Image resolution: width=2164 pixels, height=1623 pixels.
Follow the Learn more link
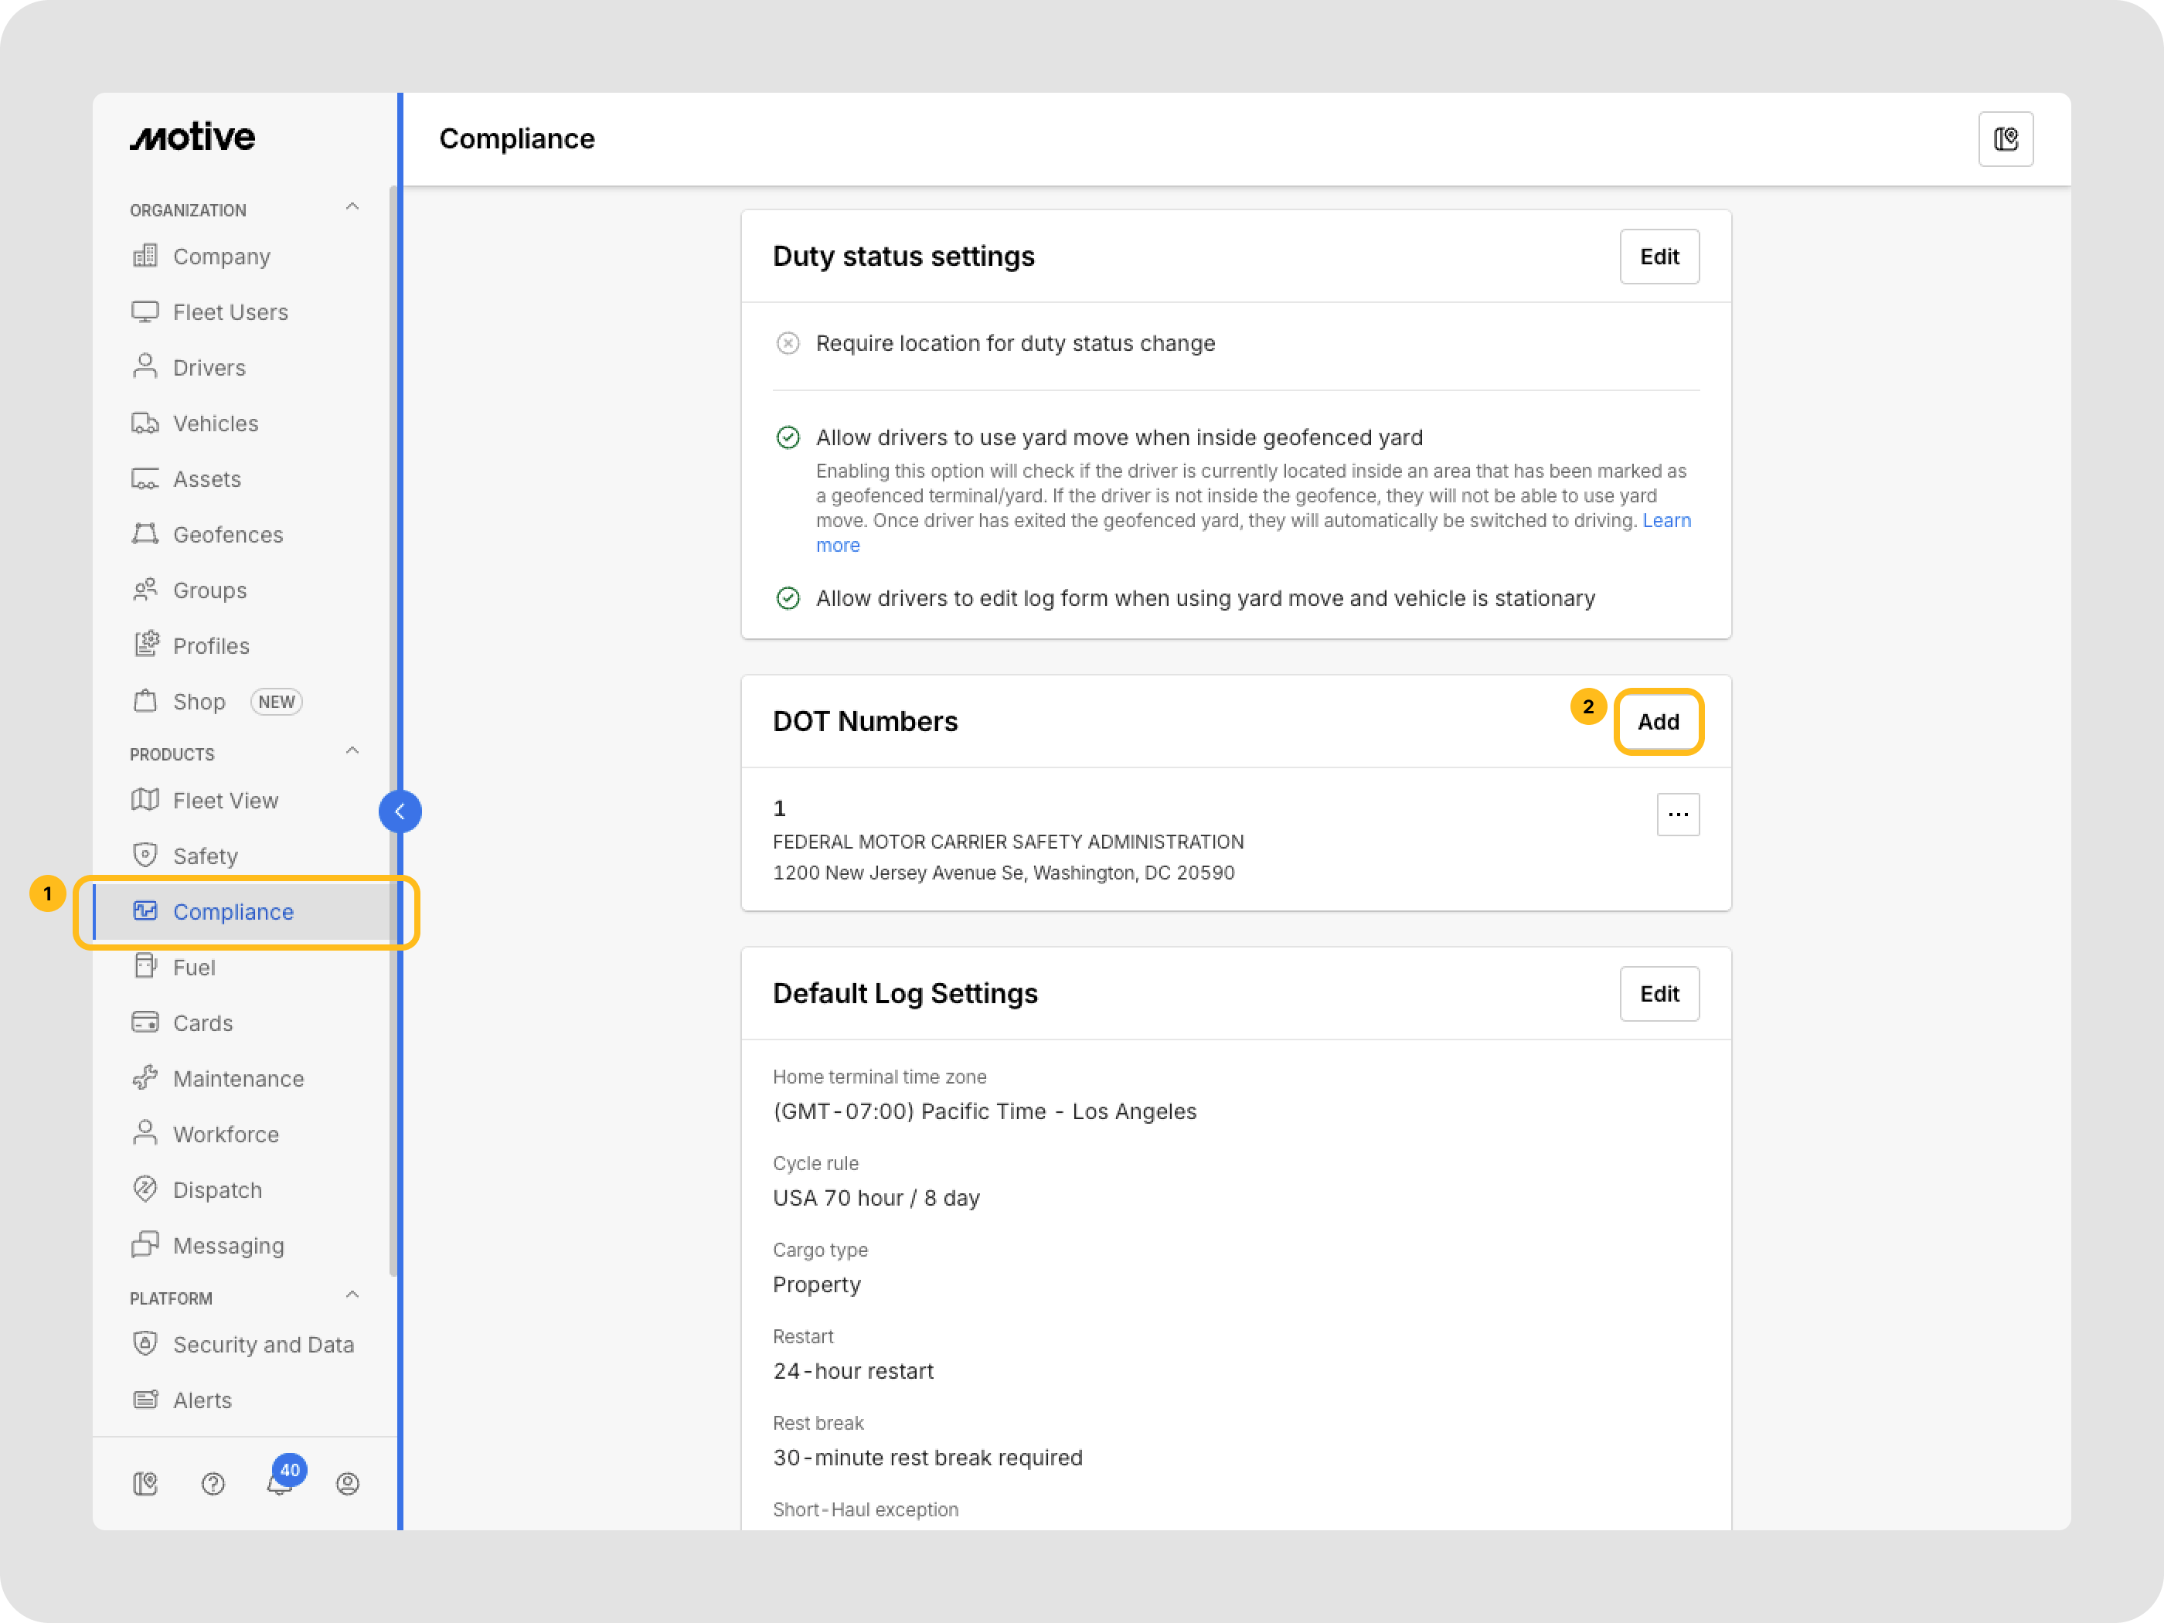(x=1666, y=520)
